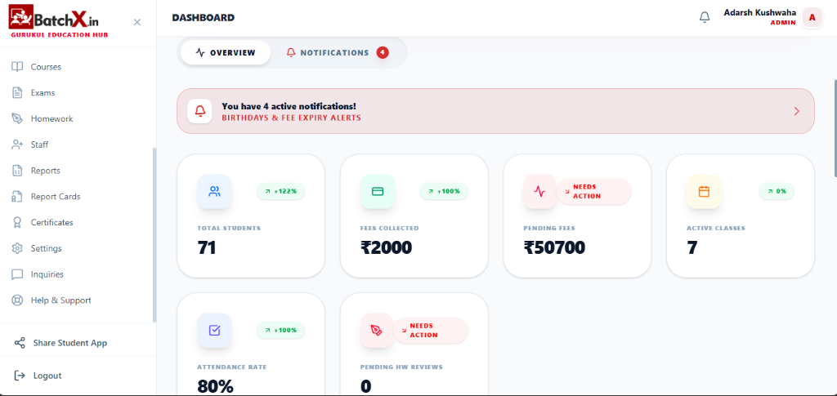Image resolution: width=837 pixels, height=396 pixels.
Task: Click the Attendance Rate checkmark icon
Action: [214, 331]
